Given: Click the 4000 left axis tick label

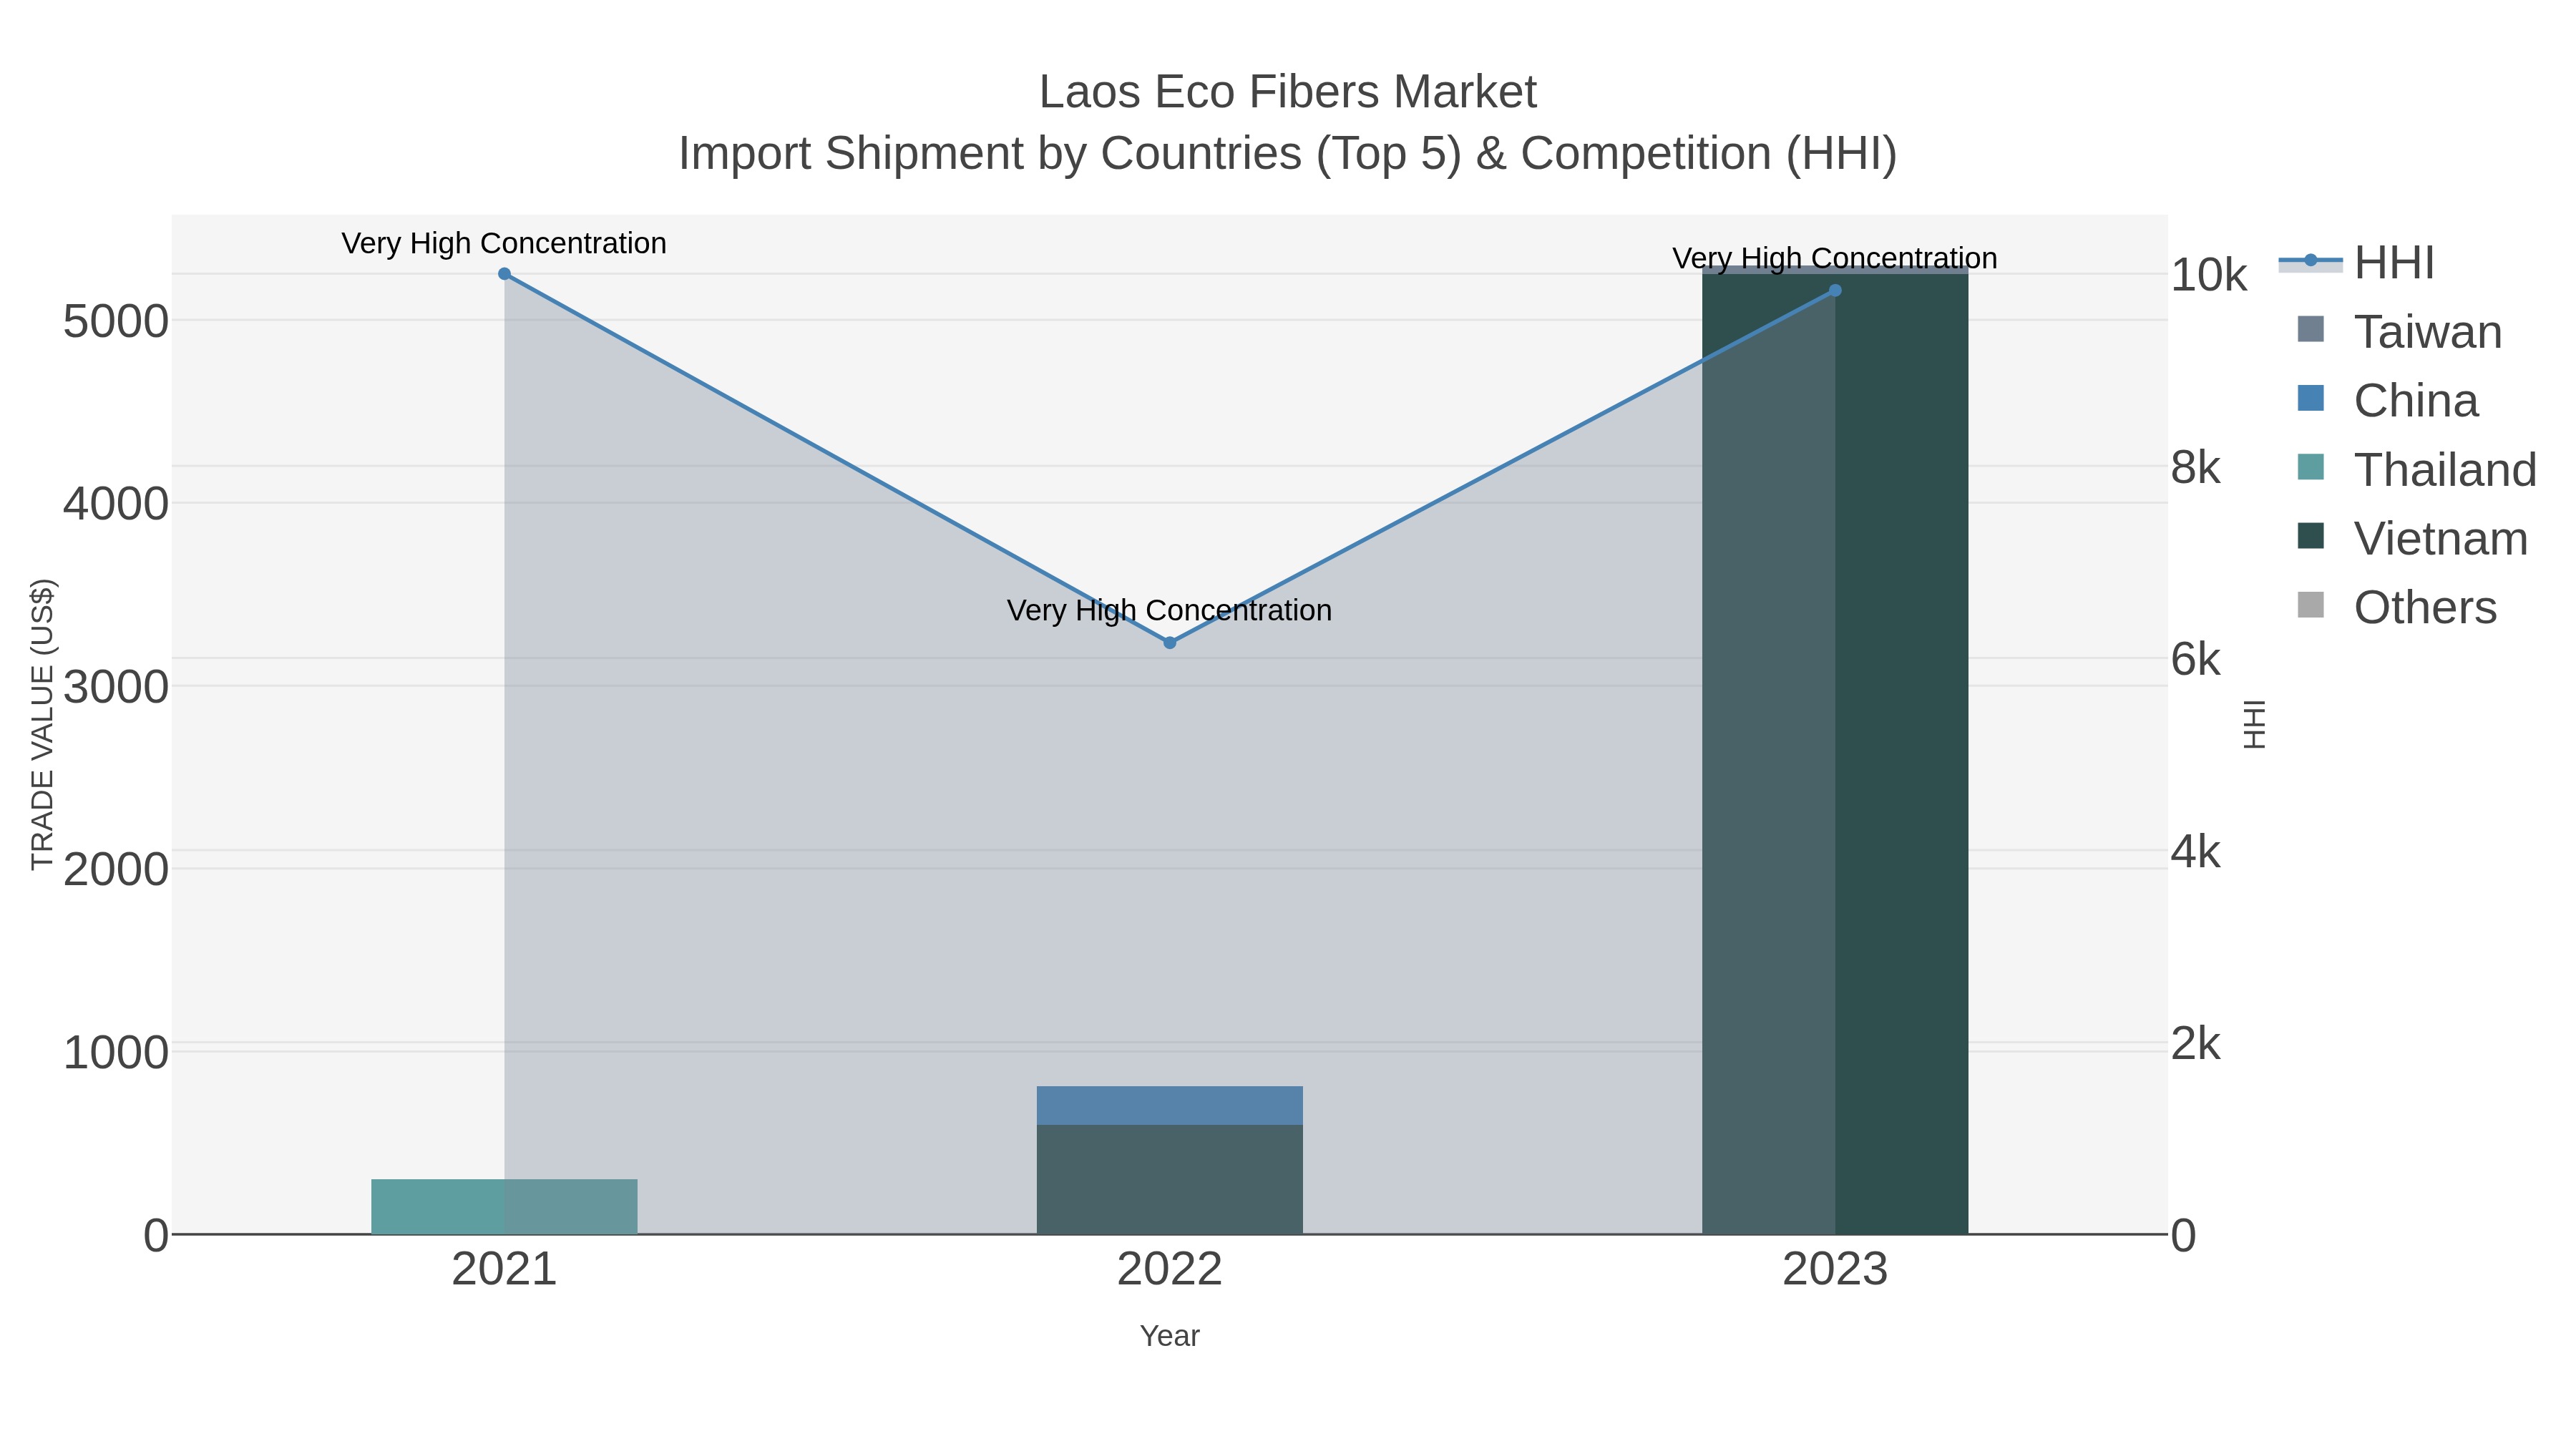Looking at the screenshot, I should coord(116,504).
